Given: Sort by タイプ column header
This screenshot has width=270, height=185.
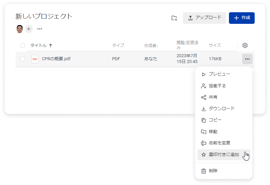Looking at the screenshot, I should point(118,45).
